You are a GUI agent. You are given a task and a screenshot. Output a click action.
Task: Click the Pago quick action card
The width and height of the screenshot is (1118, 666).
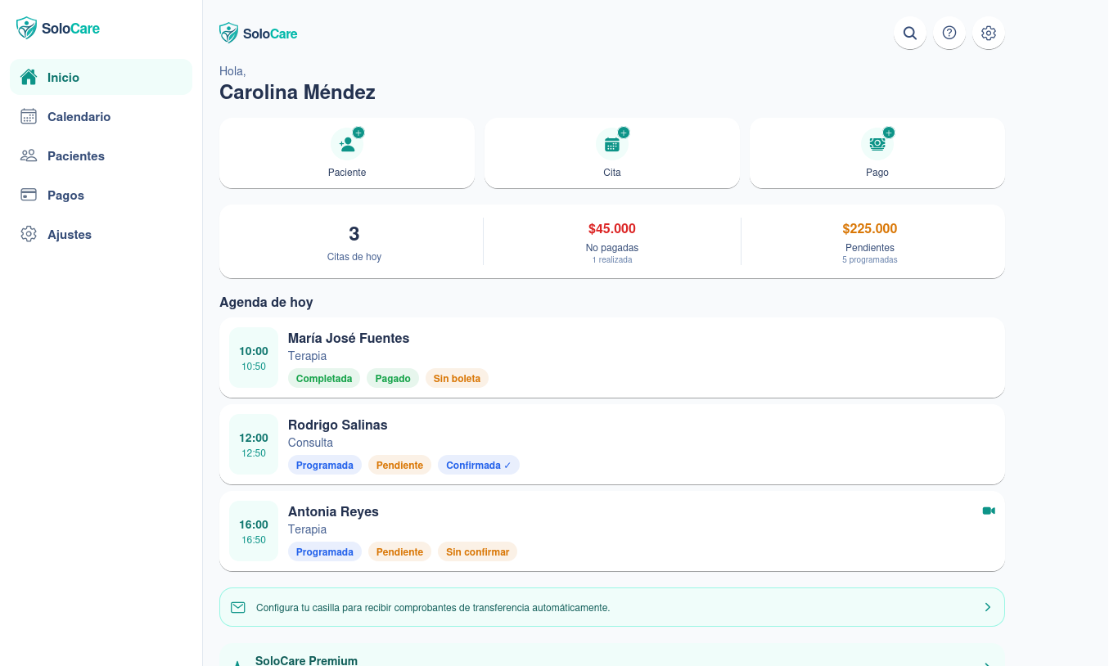point(877,153)
